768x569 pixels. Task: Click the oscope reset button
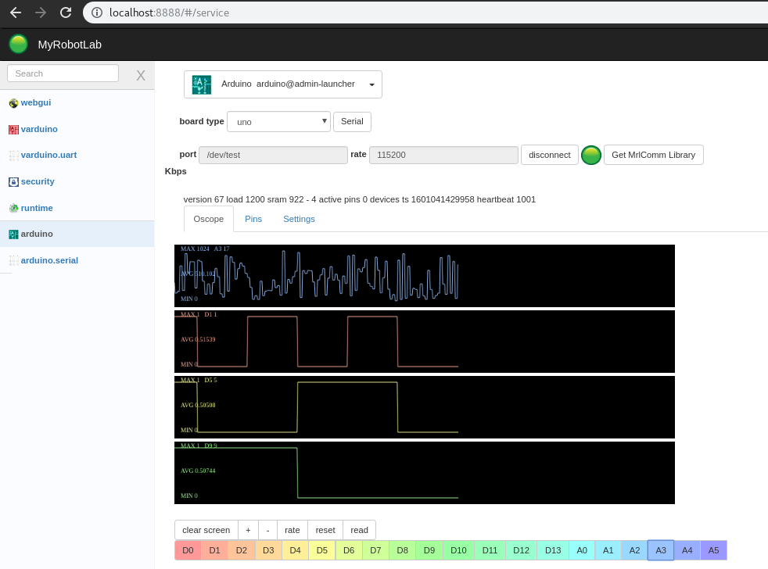tap(325, 530)
